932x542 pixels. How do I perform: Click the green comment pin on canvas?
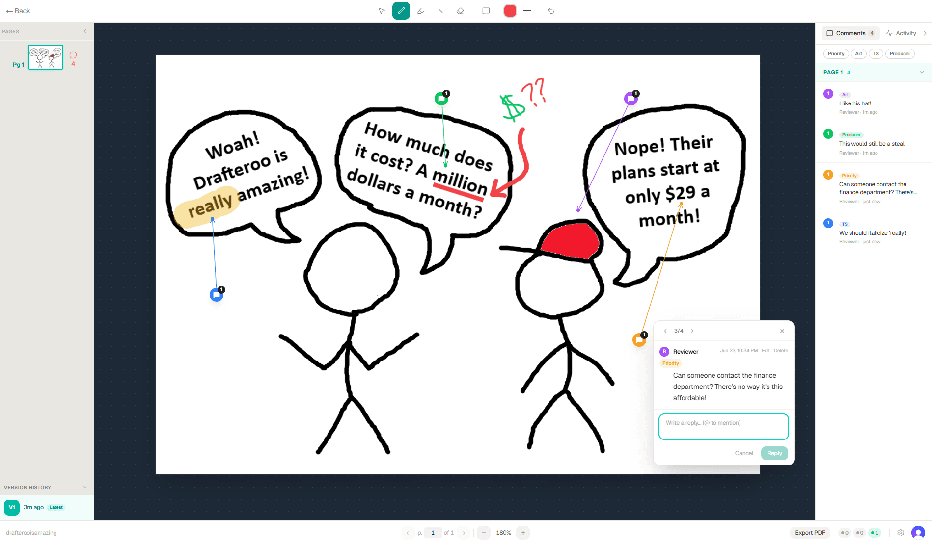pyautogui.click(x=441, y=99)
